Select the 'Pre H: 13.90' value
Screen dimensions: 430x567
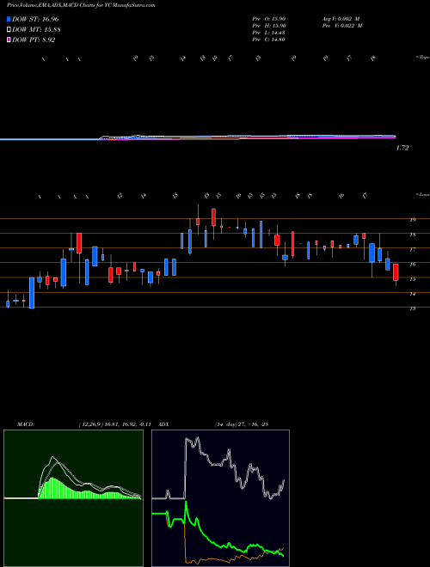(269, 26)
